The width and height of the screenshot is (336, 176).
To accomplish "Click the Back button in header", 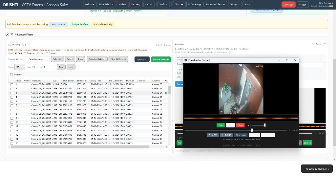I will point(303,5).
